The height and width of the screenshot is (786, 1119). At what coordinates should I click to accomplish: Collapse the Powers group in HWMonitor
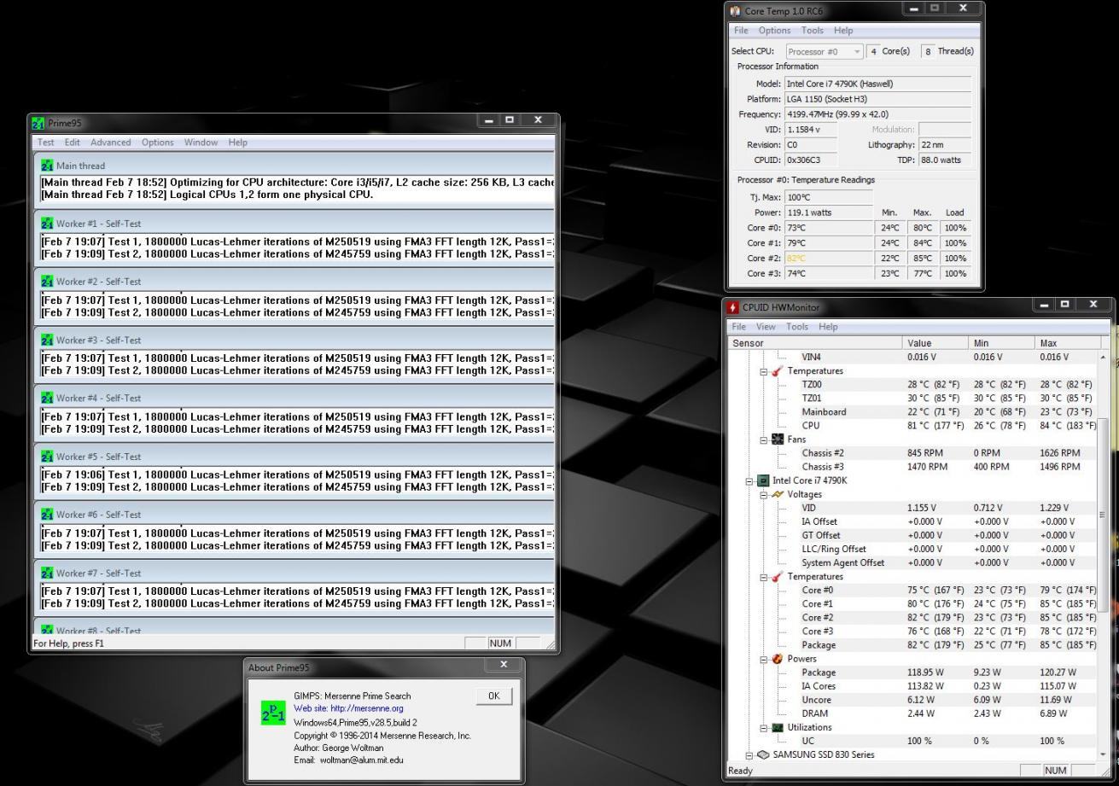(765, 659)
